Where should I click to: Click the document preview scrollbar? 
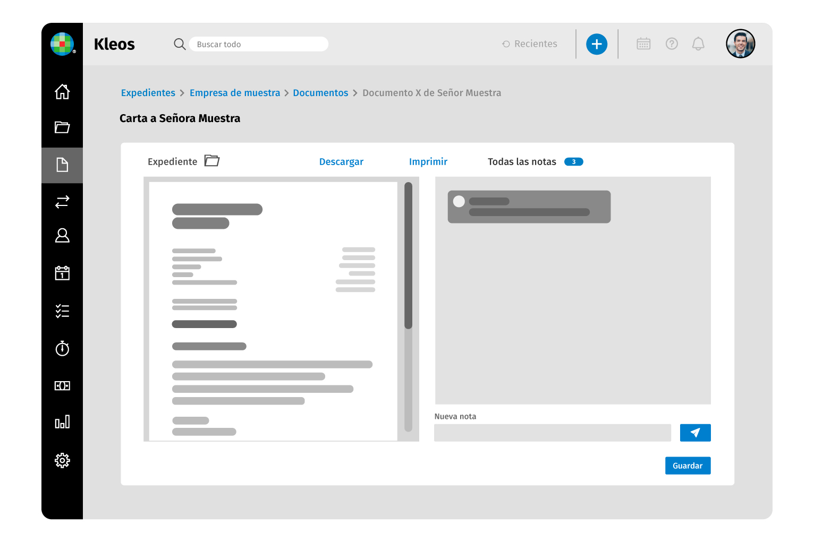pyautogui.click(x=408, y=255)
